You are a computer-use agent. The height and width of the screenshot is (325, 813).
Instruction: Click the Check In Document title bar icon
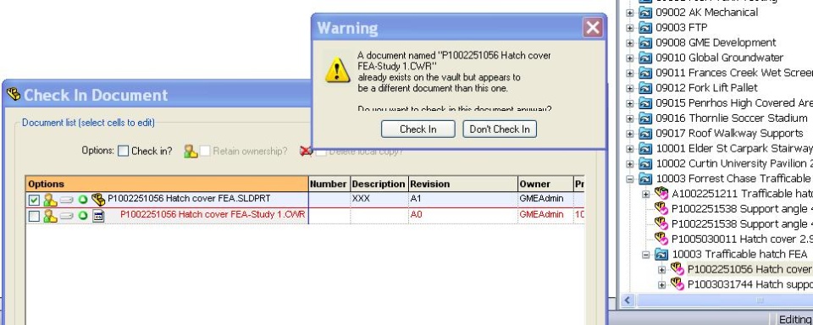click(x=13, y=94)
